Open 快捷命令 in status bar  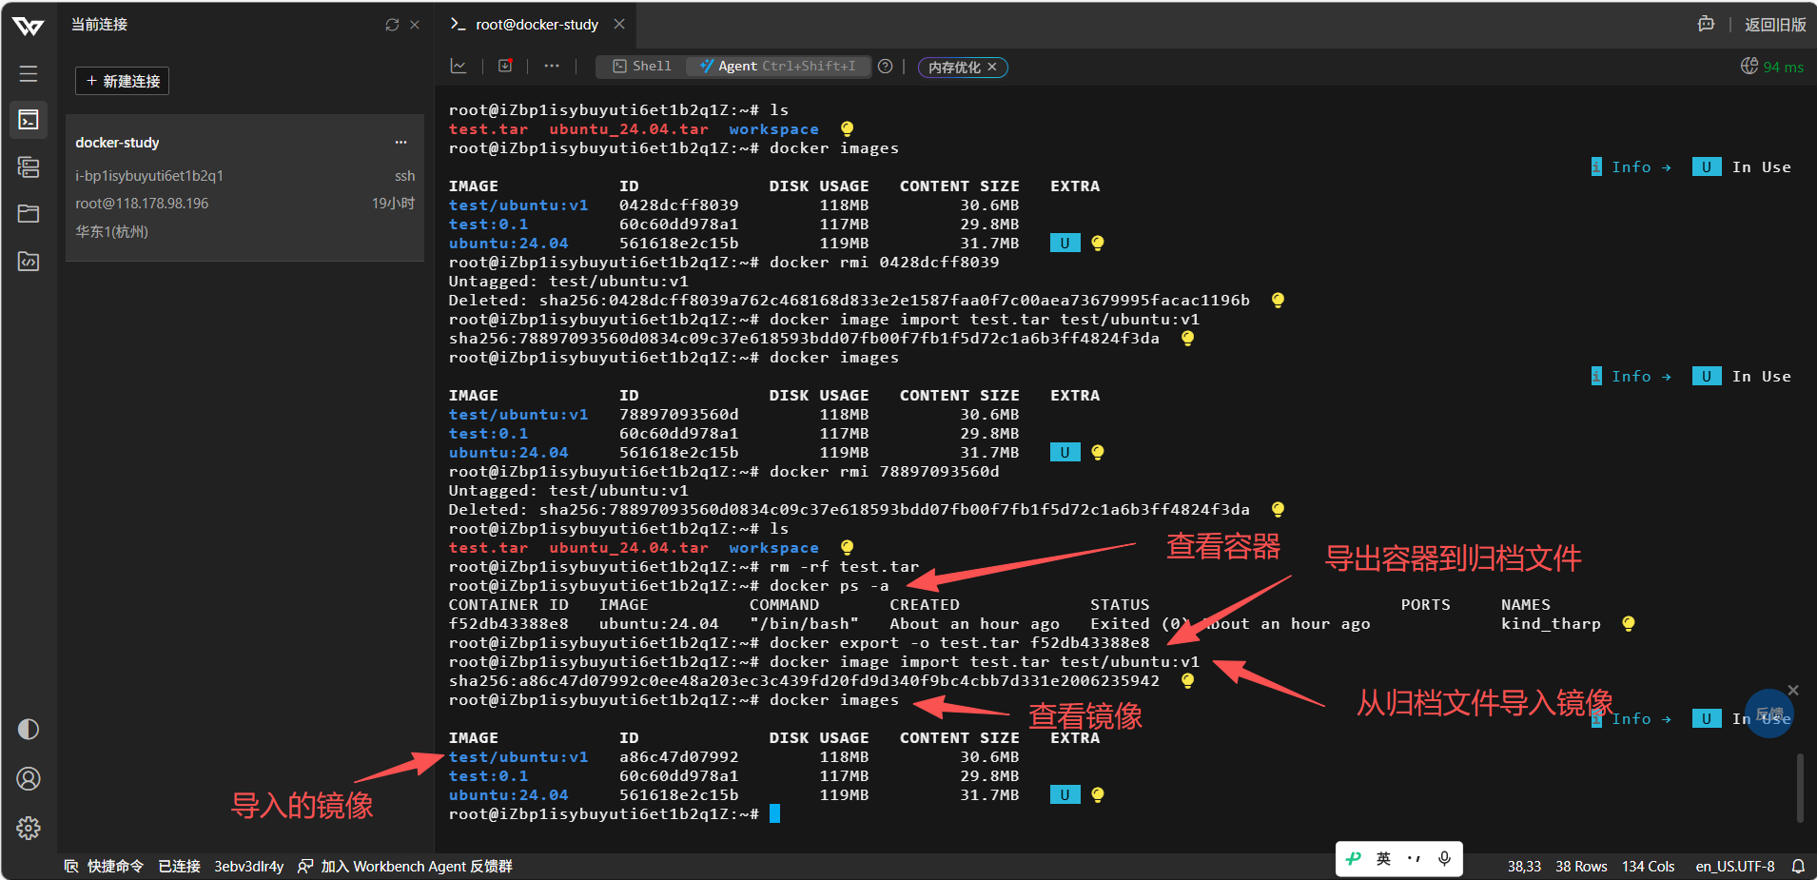(105, 866)
